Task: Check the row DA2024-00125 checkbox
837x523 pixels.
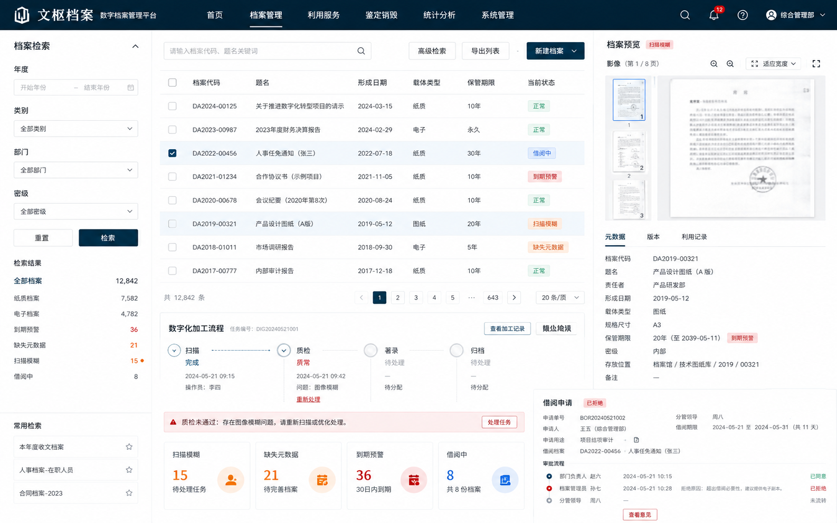Action: [173, 106]
